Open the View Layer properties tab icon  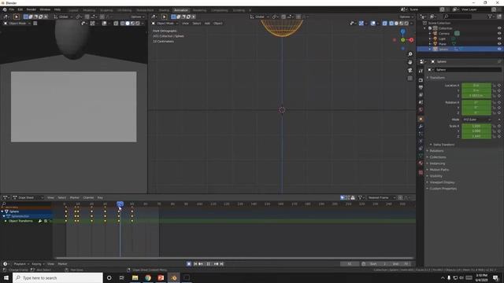[421, 95]
